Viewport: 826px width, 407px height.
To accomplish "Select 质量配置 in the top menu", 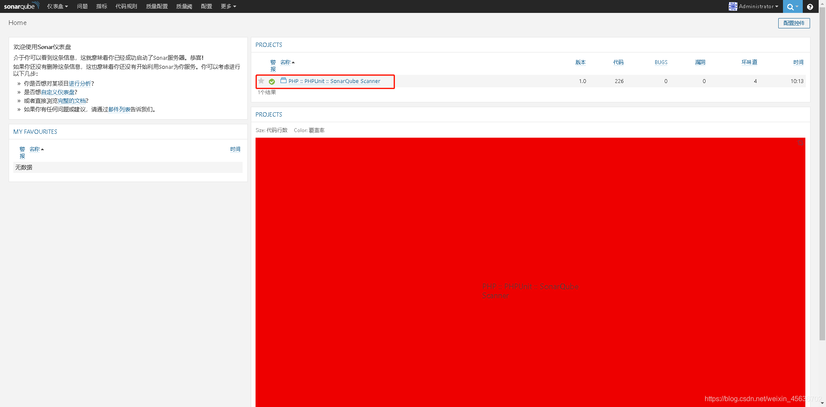I will pos(157,6).
